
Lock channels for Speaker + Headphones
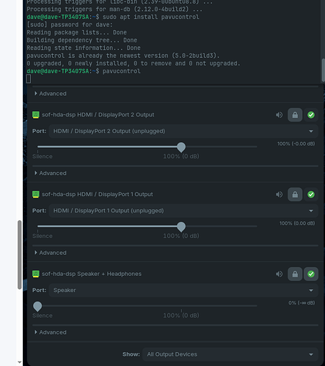click(x=295, y=274)
